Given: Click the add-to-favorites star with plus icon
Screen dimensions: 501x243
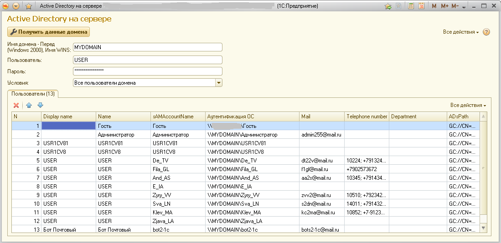Looking at the screenshot, I should click(x=388, y=6).
